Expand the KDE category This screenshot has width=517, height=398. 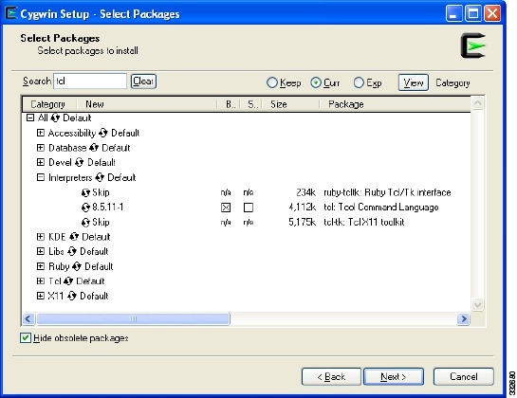(x=40, y=237)
